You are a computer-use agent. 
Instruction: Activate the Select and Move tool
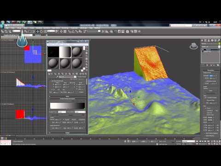coord(38,31)
